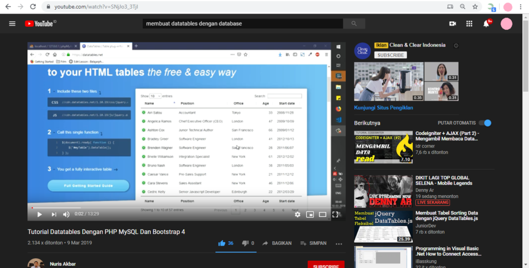This screenshot has height=268, width=529.
Task: Switch to miniplayer mode
Action: click(x=310, y=214)
